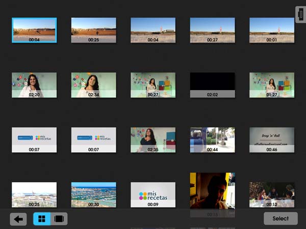This screenshot has width=306, height=229.
Task: Open woman in black top clip 02:35
Action: tap(153, 140)
